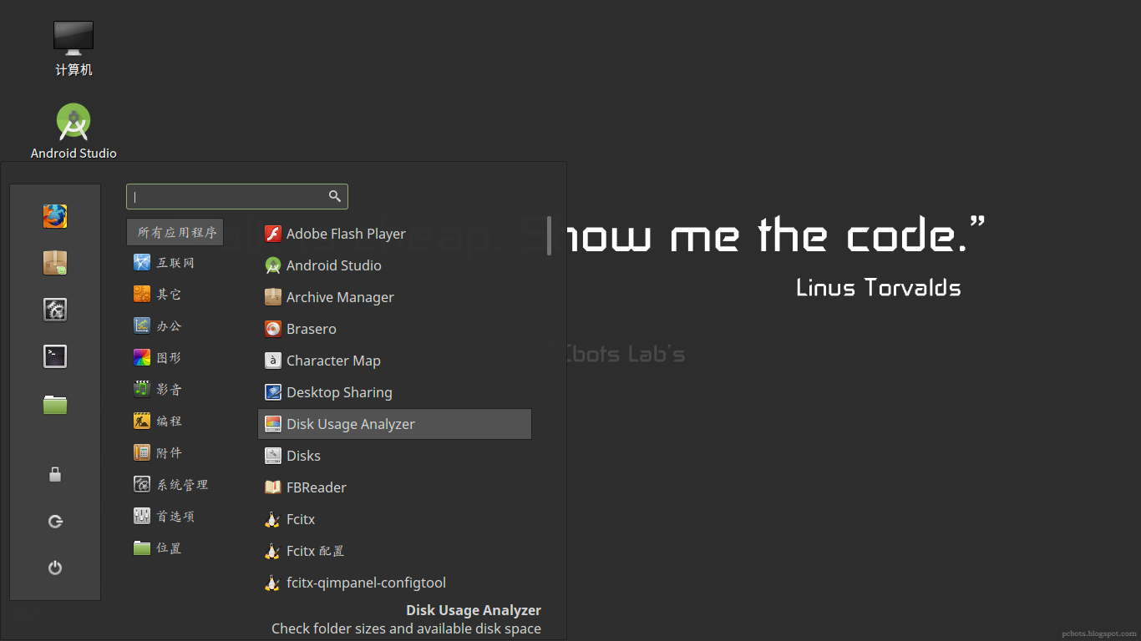
Task: Open the 系统管理 category
Action: click(x=181, y=485)
